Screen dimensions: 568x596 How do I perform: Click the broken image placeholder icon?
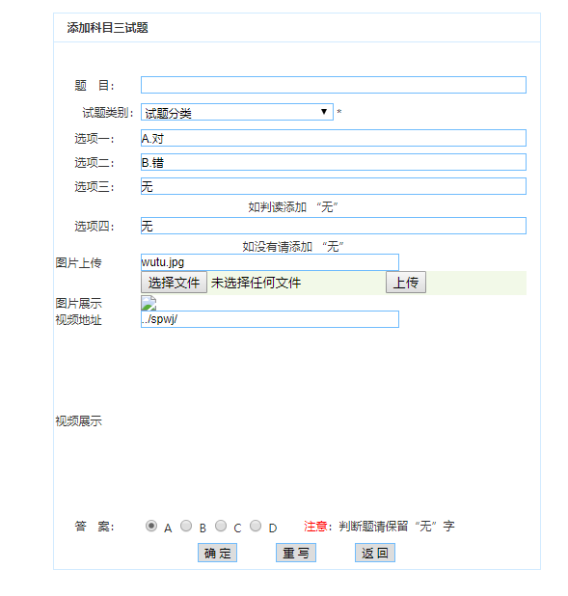149,304
